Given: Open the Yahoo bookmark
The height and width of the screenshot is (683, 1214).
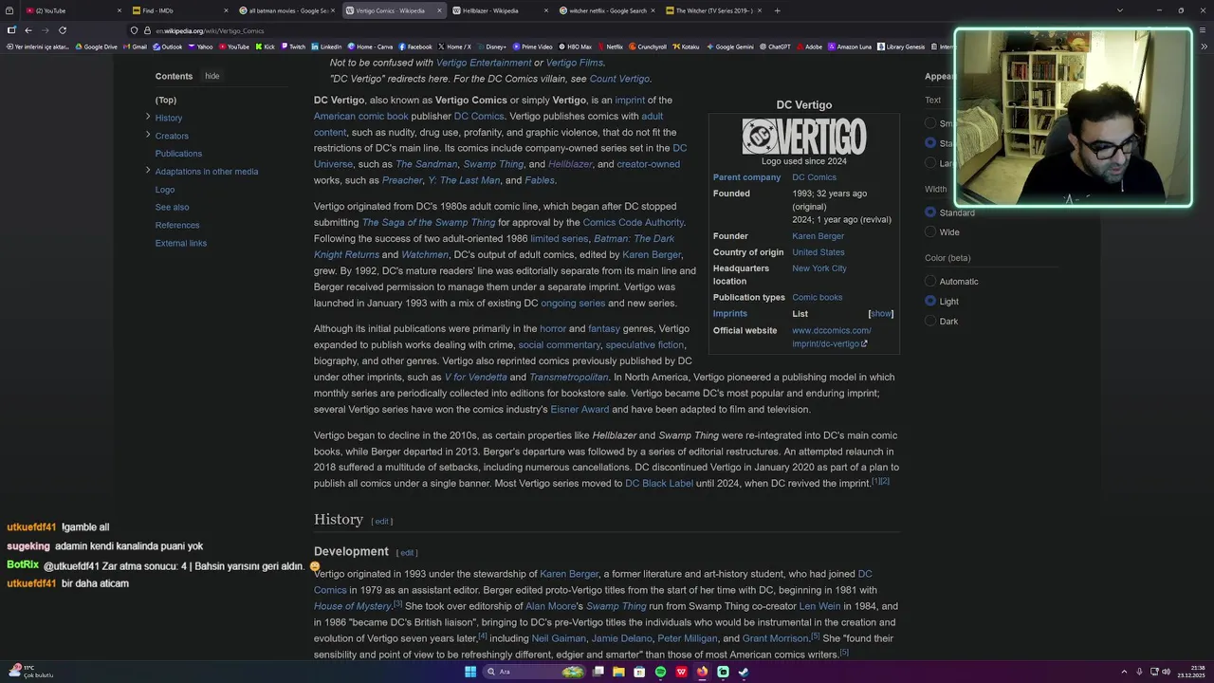Looking at the screenshot, I should click(200, 46).
